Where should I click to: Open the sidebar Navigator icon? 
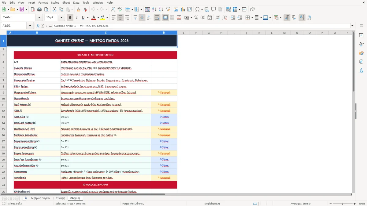361,62
